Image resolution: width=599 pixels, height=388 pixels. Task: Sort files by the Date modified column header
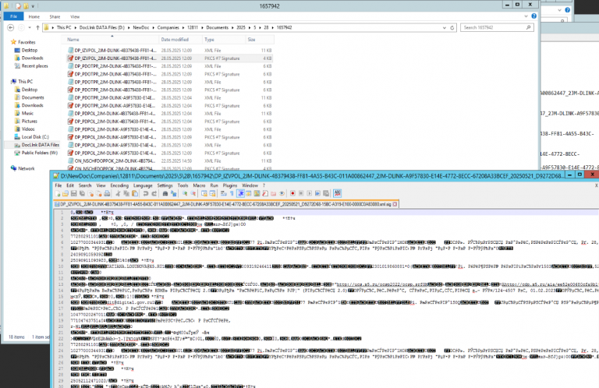click(x=180, y=40)
